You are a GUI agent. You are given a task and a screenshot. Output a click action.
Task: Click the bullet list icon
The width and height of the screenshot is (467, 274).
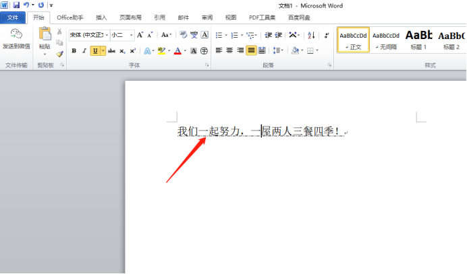tap(219, 36)
